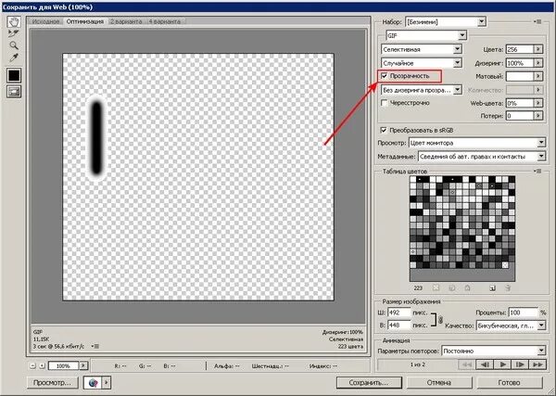
Task: Toggle Преобразовать в sRGB checkbox
Action: coord(384,130)
